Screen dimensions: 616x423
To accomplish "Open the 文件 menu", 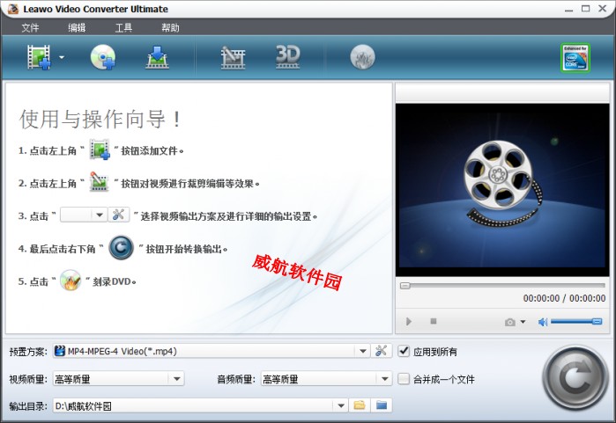I will pyautogui.click(x=30, y=27).
